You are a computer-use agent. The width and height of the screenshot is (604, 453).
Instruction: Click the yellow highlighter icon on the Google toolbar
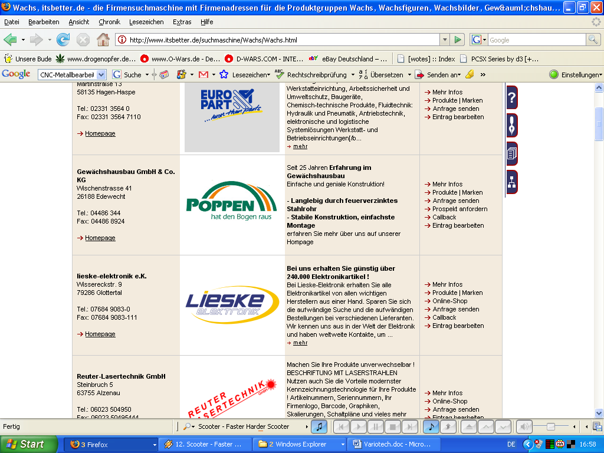(x=470, y=74)
